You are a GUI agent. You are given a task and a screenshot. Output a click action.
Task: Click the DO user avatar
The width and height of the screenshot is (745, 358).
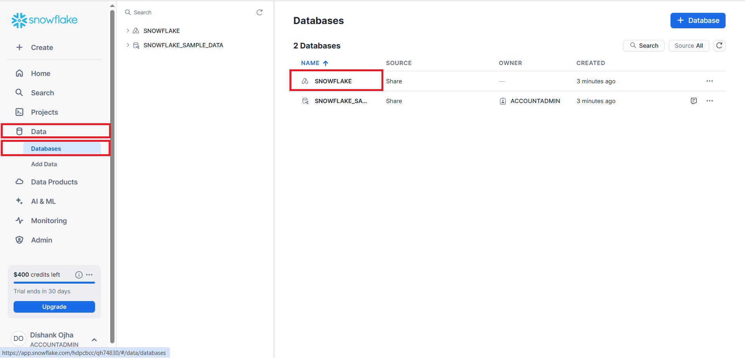tap(19, 339)
